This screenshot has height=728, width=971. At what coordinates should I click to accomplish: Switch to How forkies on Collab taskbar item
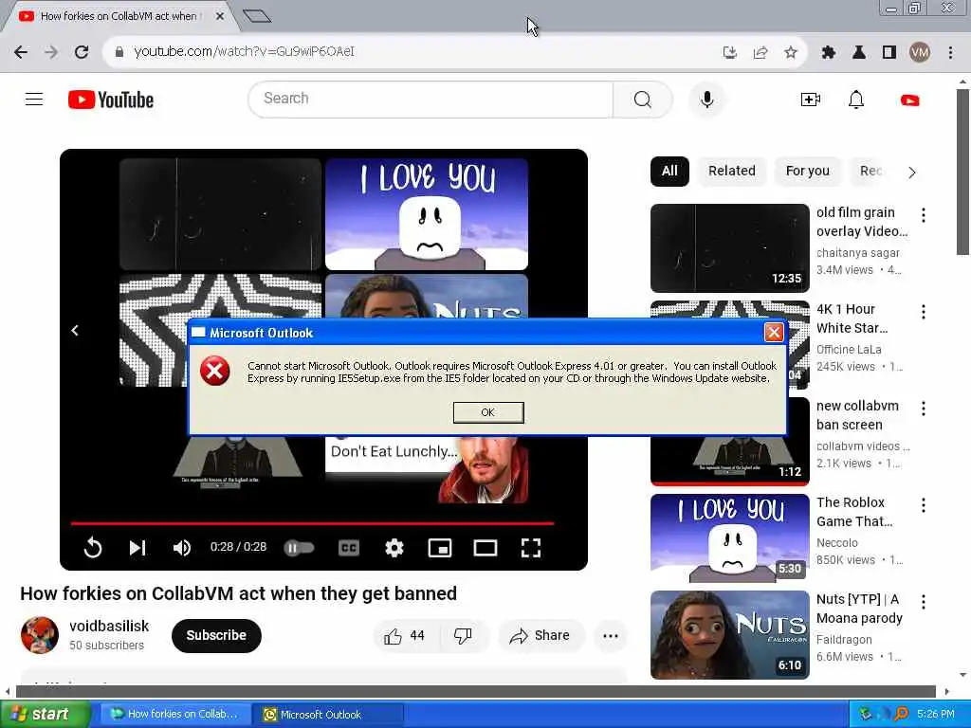[175, 715]
